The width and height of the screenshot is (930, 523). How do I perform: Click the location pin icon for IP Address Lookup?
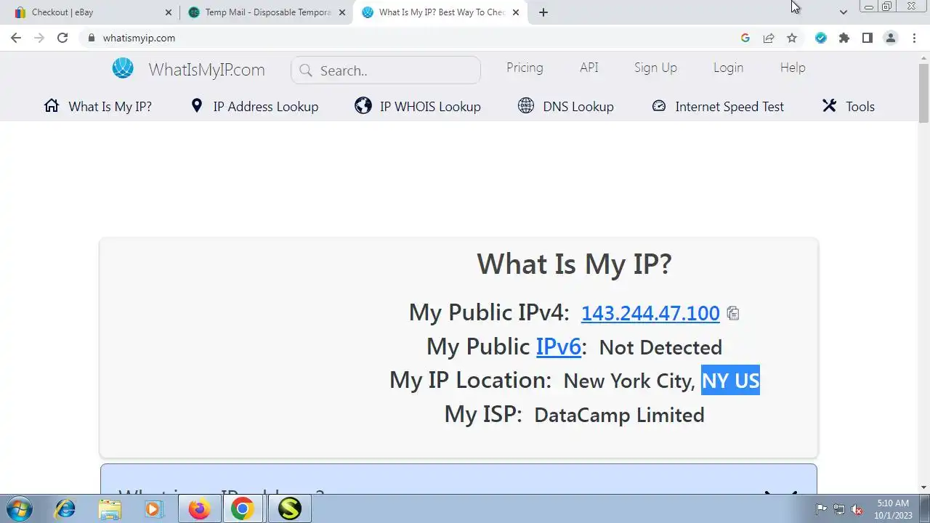coord(196,106)
